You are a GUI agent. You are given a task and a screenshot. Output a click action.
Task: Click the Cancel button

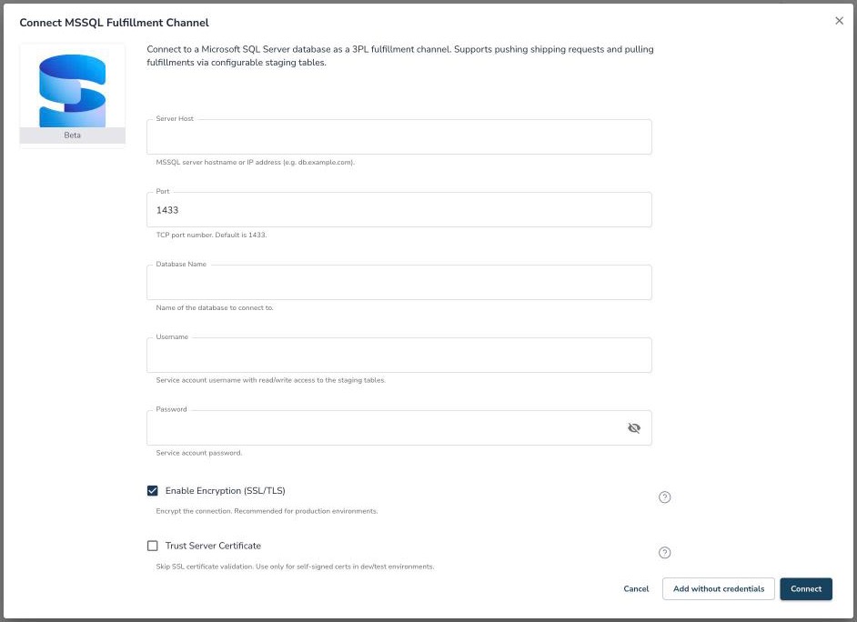(636, 588)
